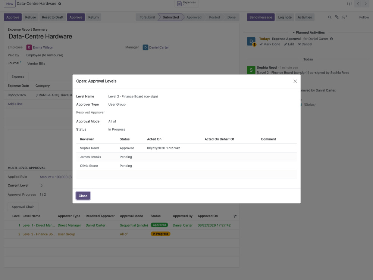The width and height of the screenshot is (373, 280).
Task: Open Activities in chatter
Action: [305, 17]
